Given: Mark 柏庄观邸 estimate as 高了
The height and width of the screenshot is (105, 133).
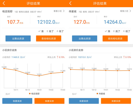Looking at the screenshot, I should tap(50, 31).
